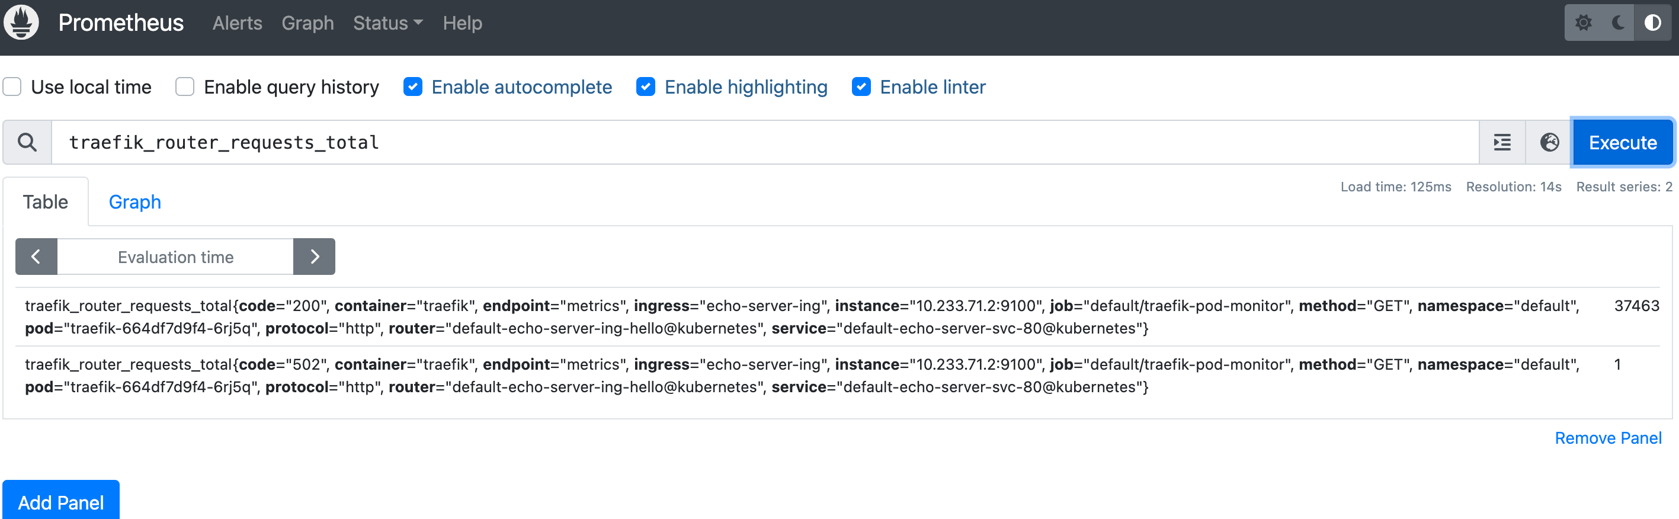Open the Alerts page
Viewport: 1679px width, 519px height.
(x=237, y=24)
